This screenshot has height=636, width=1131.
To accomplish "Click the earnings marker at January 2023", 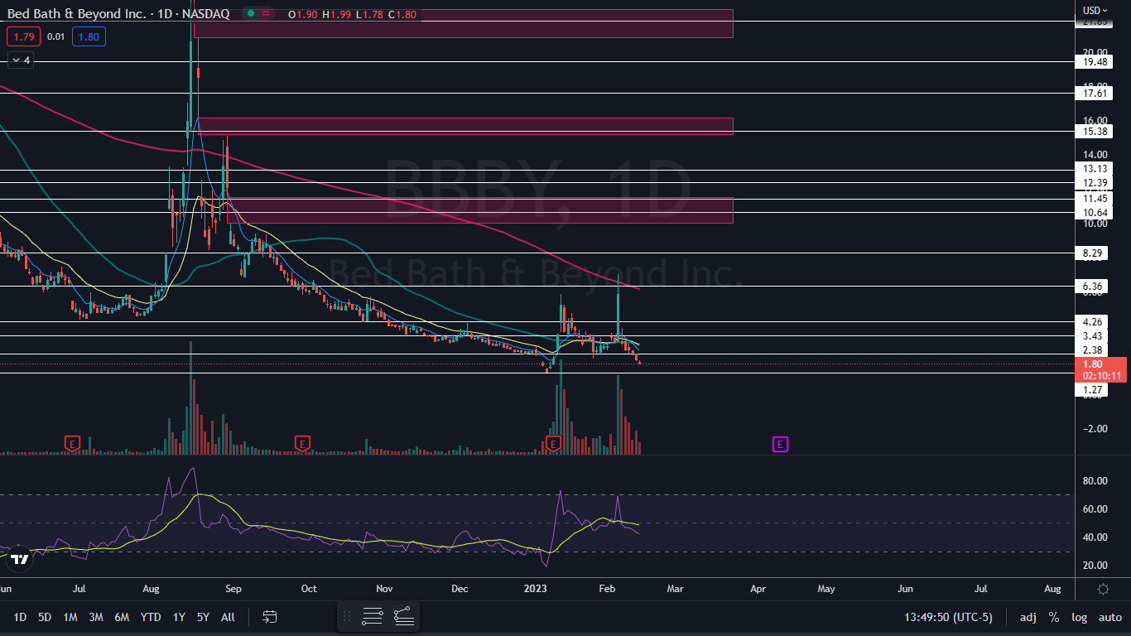I will coord(553,444).
